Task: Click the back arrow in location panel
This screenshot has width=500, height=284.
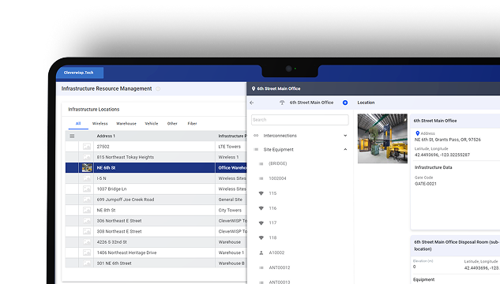Action: click(x=252, y=103)
